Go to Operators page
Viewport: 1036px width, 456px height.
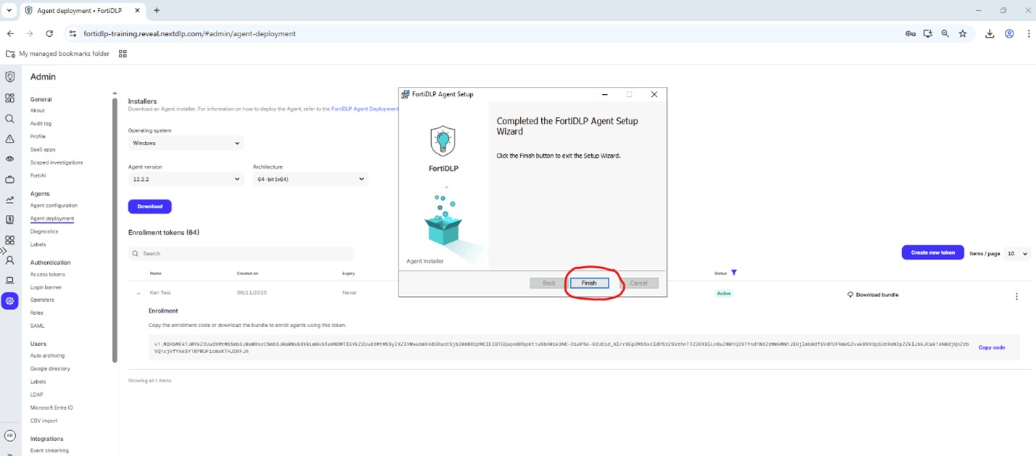[42, 300]
